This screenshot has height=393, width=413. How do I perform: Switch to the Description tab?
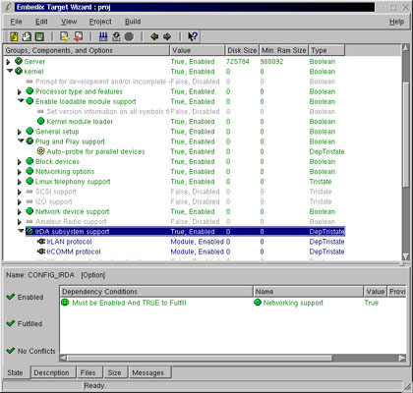pos(51,372)
